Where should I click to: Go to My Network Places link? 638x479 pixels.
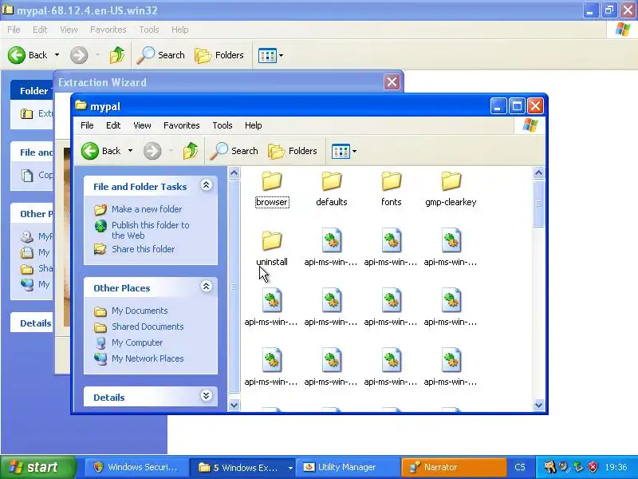pyautogui.click(x=148, y=358)
